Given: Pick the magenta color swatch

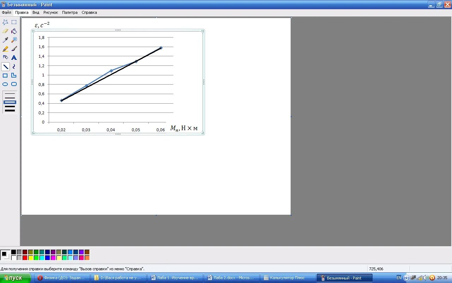Looking at the screenshot, I should [53, 258].
